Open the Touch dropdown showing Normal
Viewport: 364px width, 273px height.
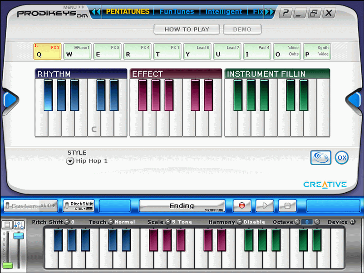[x=111, y=222]
